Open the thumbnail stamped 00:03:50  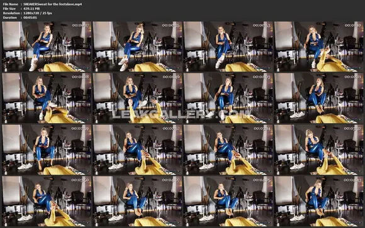click(x=47, y=201)
